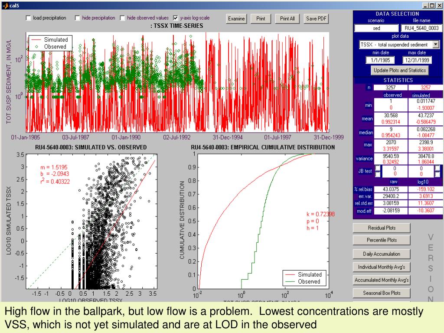Toggle the hide precipitation checkbox
444x333 pixels.
[77, 18]
